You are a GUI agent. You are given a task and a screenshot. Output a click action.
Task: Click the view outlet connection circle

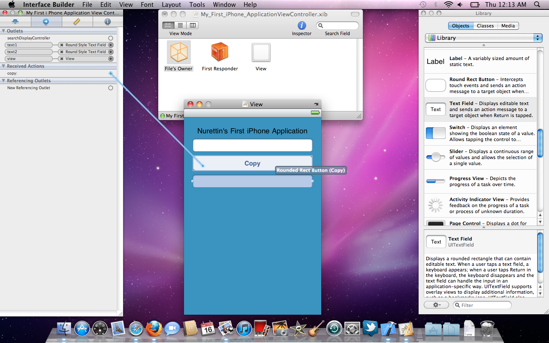point(111,59)
